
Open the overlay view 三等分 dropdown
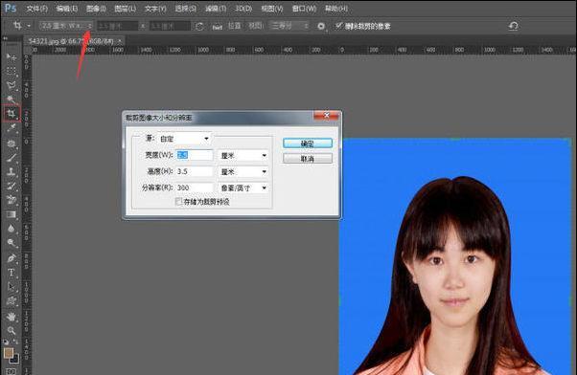[289, 26]
